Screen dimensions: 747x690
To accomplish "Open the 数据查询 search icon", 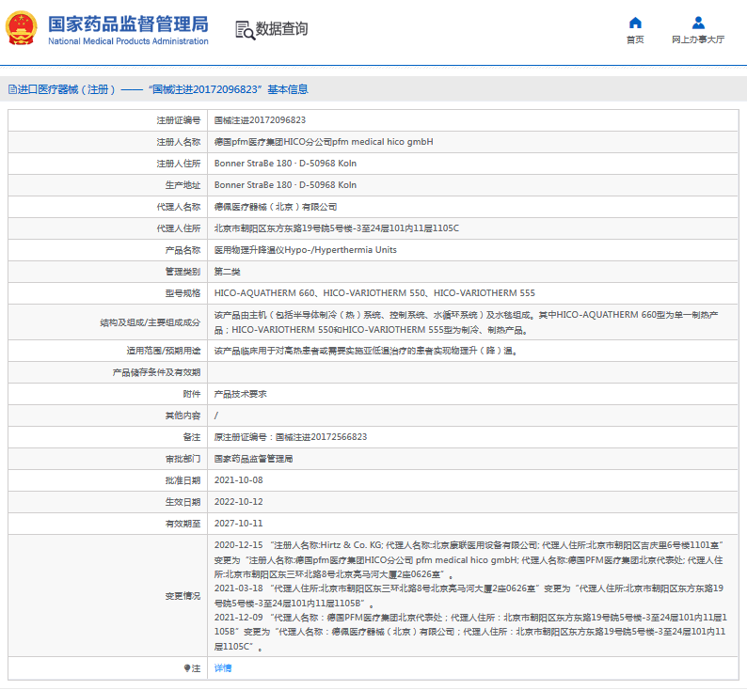I will coord(245,30).
